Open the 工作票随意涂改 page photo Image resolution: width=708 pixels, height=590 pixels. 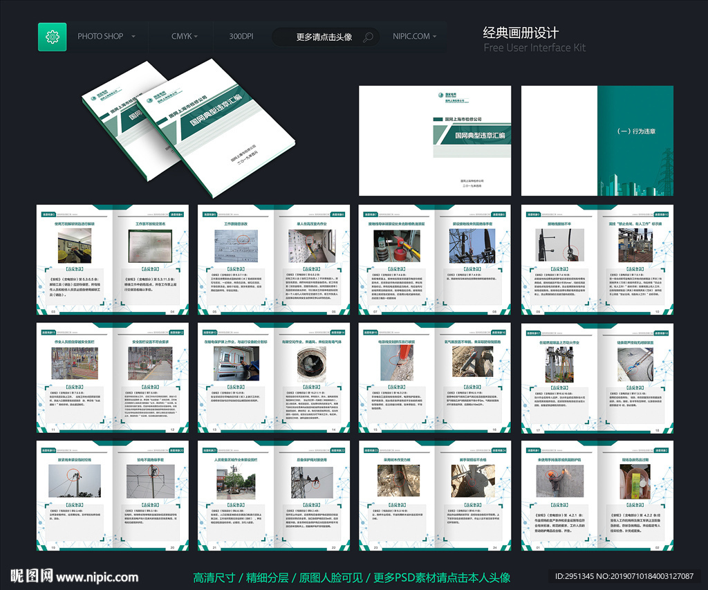point(236,246)
